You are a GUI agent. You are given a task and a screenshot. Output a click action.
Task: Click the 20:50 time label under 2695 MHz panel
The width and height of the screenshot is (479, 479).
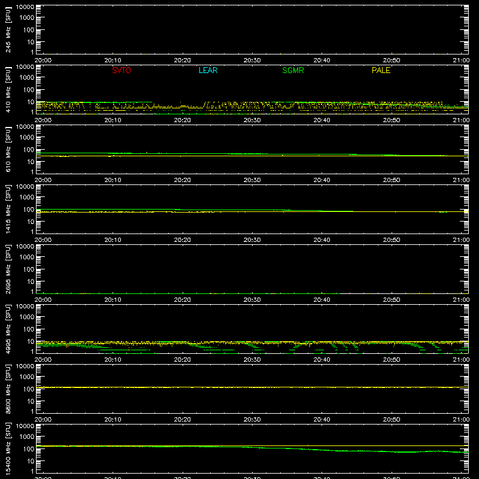click(x=392, y=300)
